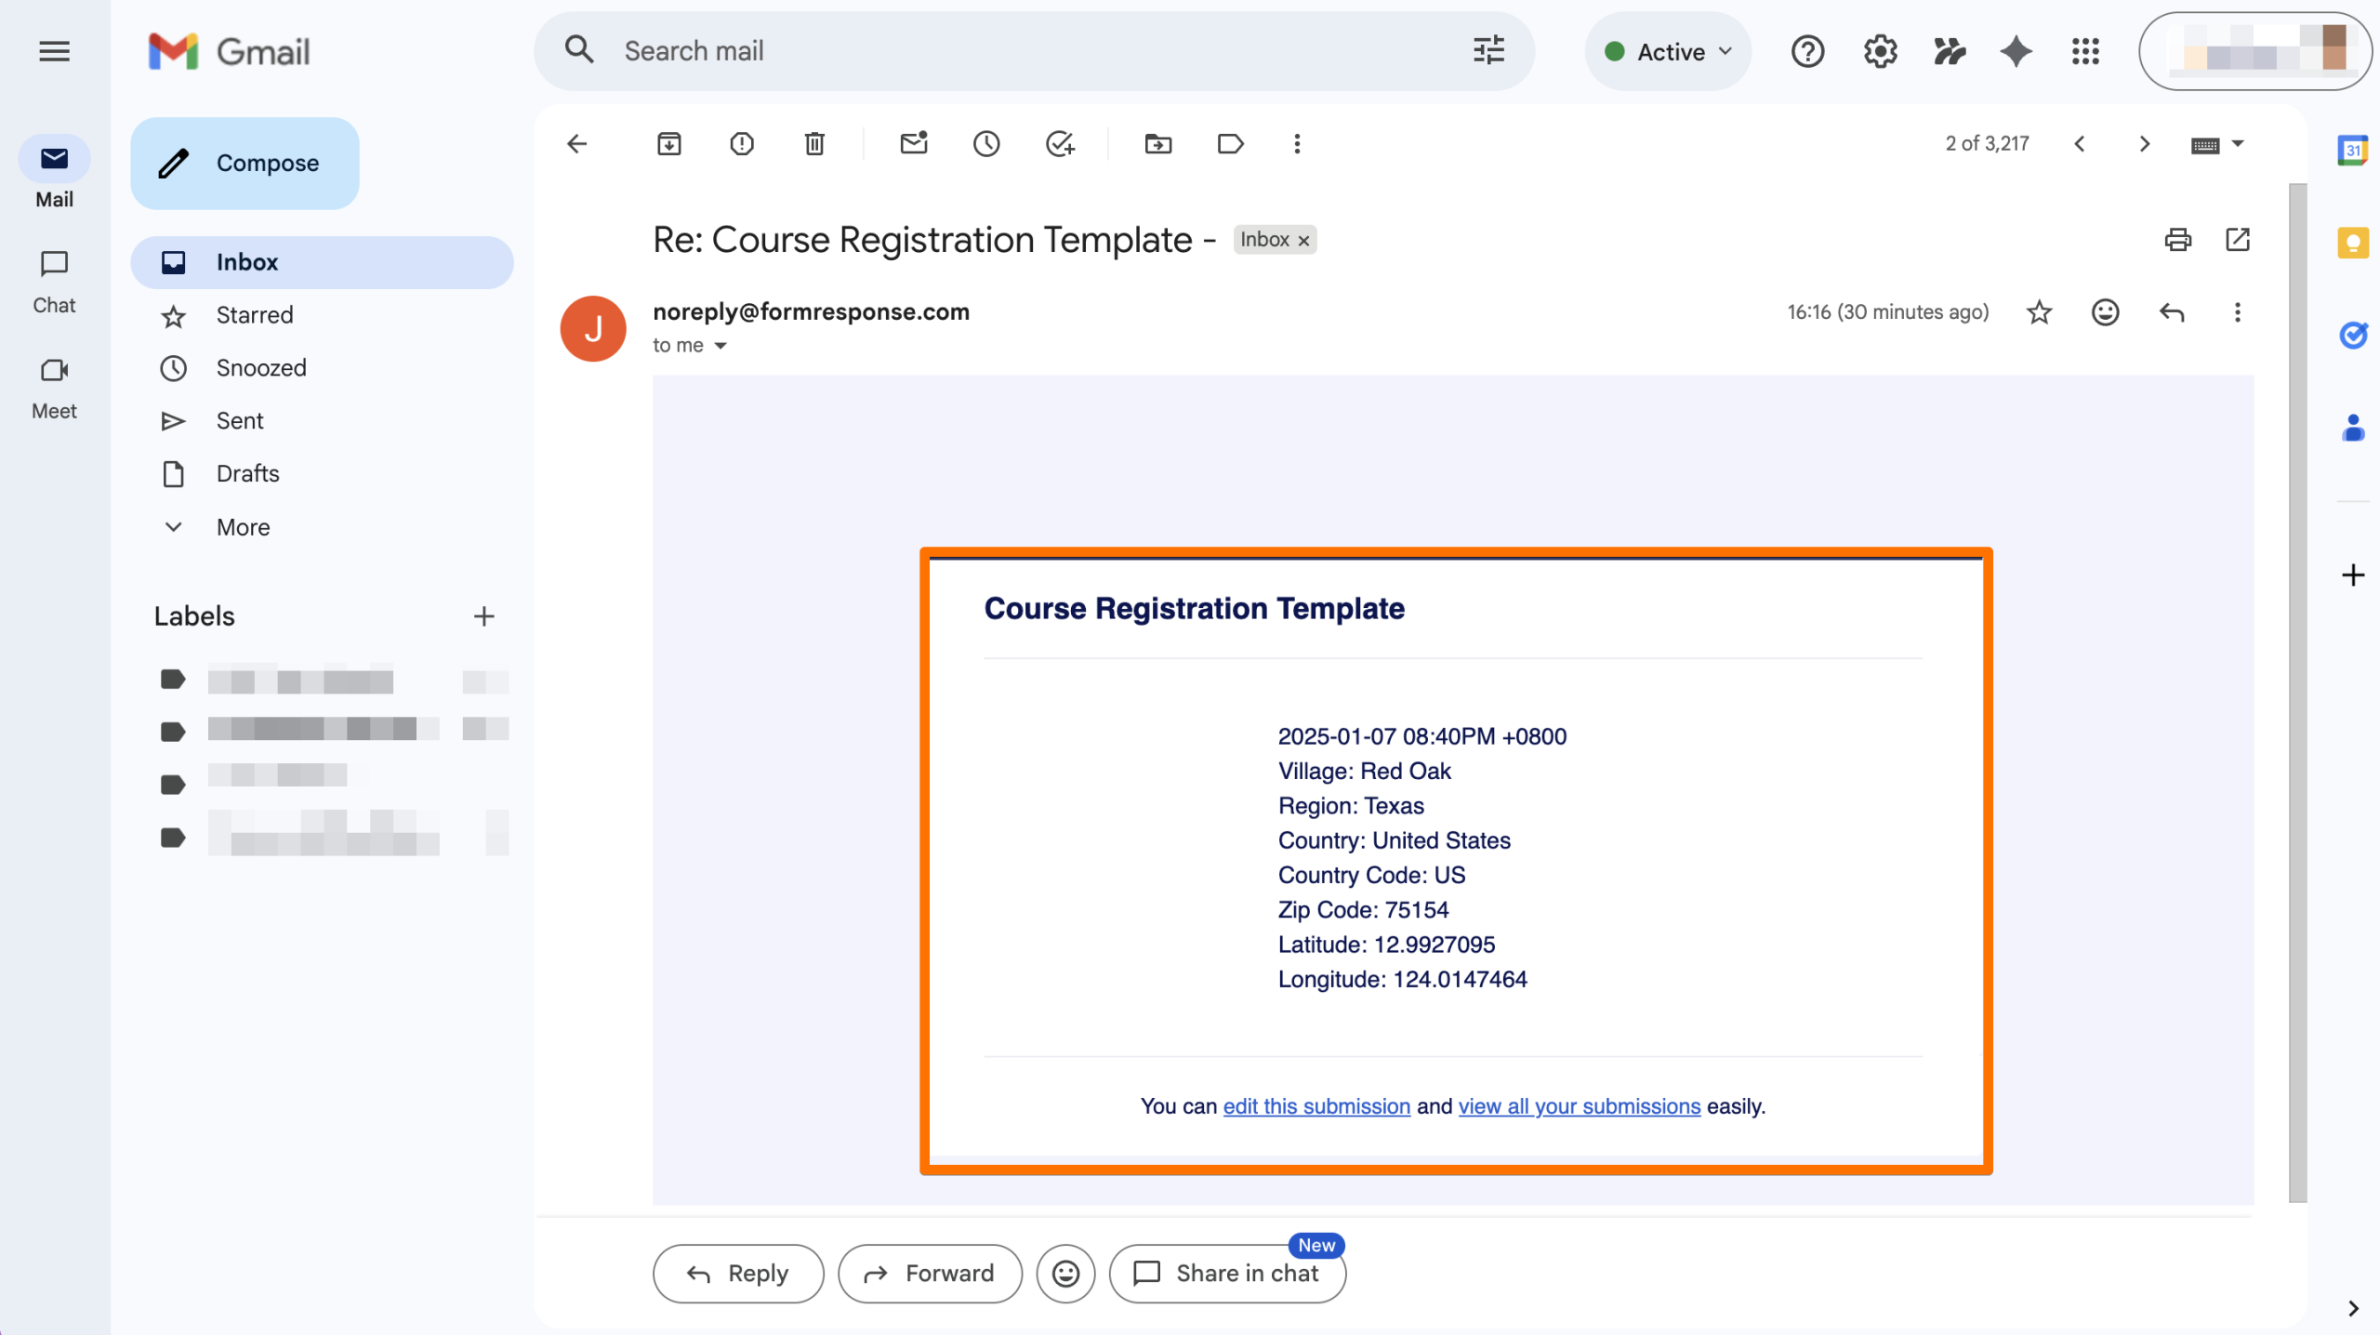Open the Sent folder
The height and width of the screenshot is (1335, 2380).
(240, 420)
